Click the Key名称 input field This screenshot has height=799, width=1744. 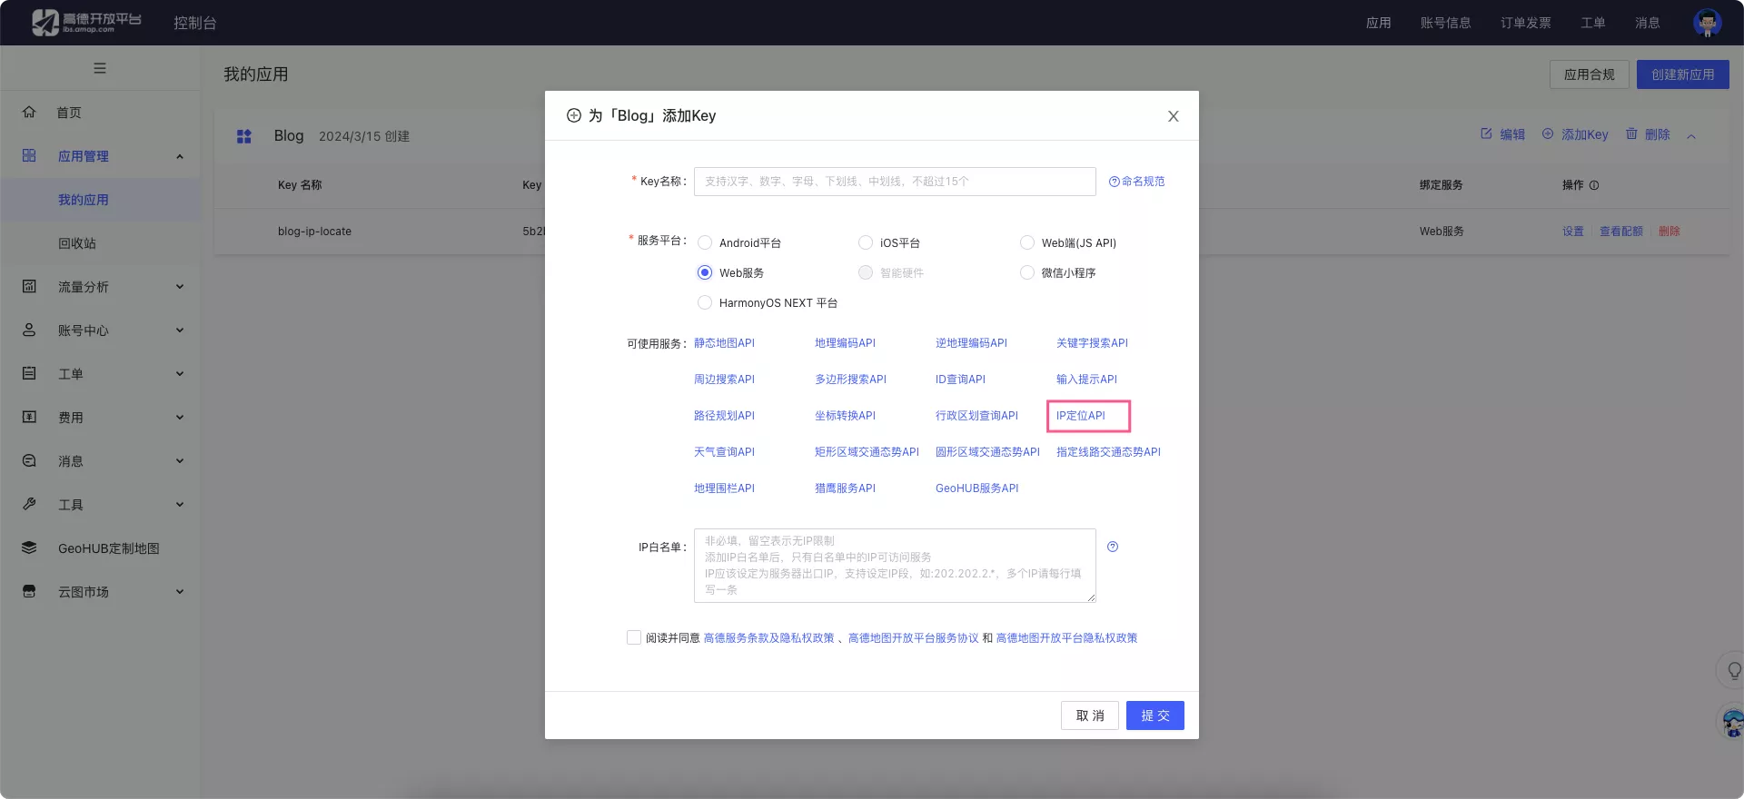click(x=894, y=182)
